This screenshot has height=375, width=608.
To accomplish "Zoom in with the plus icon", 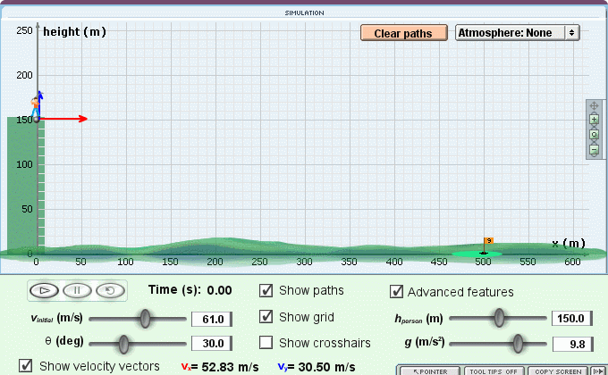I will [x=594, y=120].
